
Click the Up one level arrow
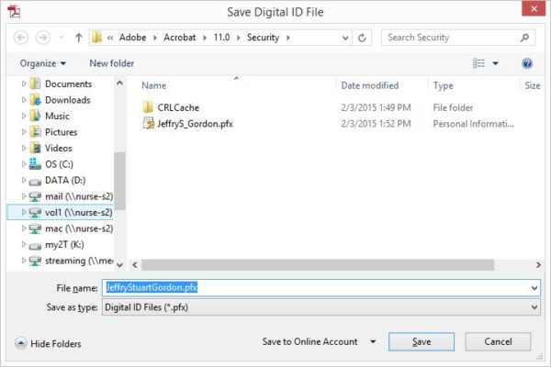[79, 38]
